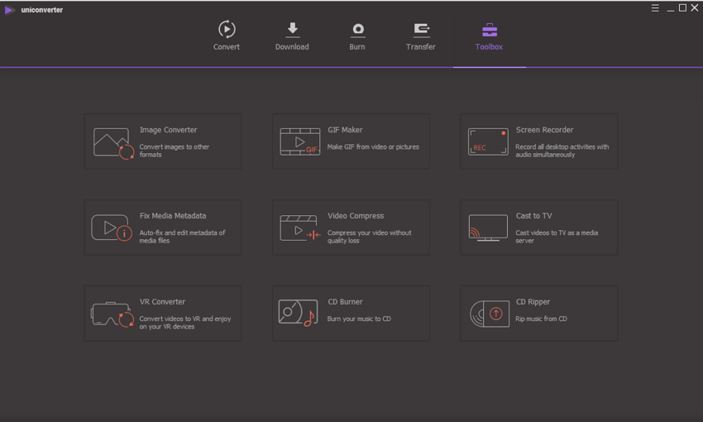703x422 pixels.
Task: Click 'Convert images to other formats' text
Action: tap(174, 151)
